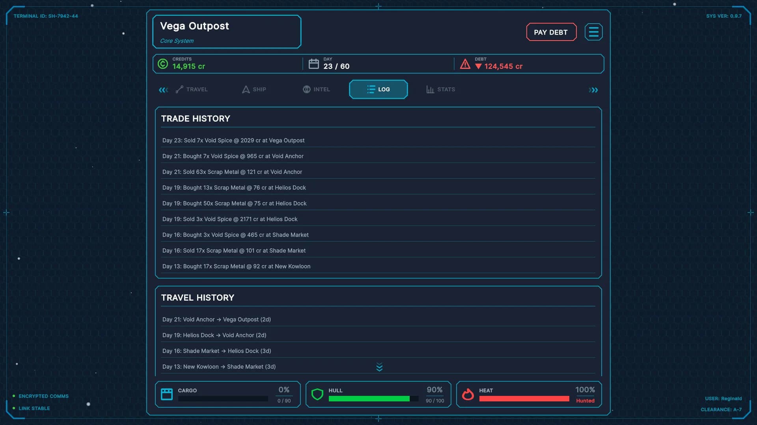This screenshot has width=757, height=425.
Task: Click the Vega Outpost location panel
Action: (227, 32)
